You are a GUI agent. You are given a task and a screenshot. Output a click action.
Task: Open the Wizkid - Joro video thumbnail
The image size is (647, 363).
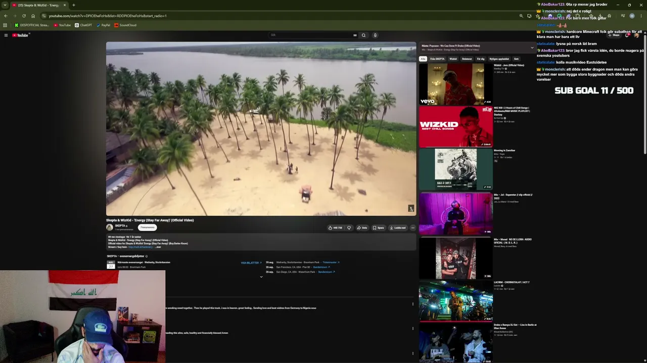coord(455,84)
